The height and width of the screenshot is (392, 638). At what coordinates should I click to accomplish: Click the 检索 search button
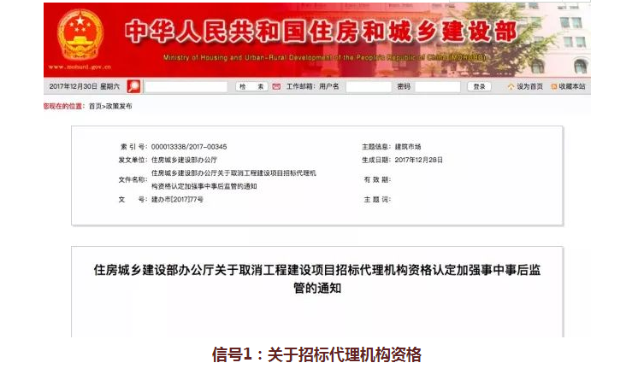[251, 86]
